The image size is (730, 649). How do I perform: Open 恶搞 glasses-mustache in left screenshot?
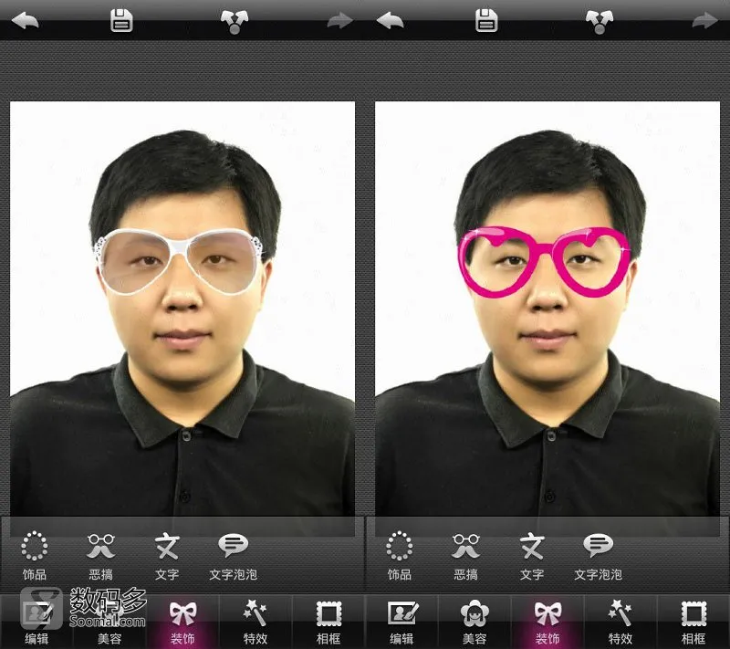tap(101, 556)
